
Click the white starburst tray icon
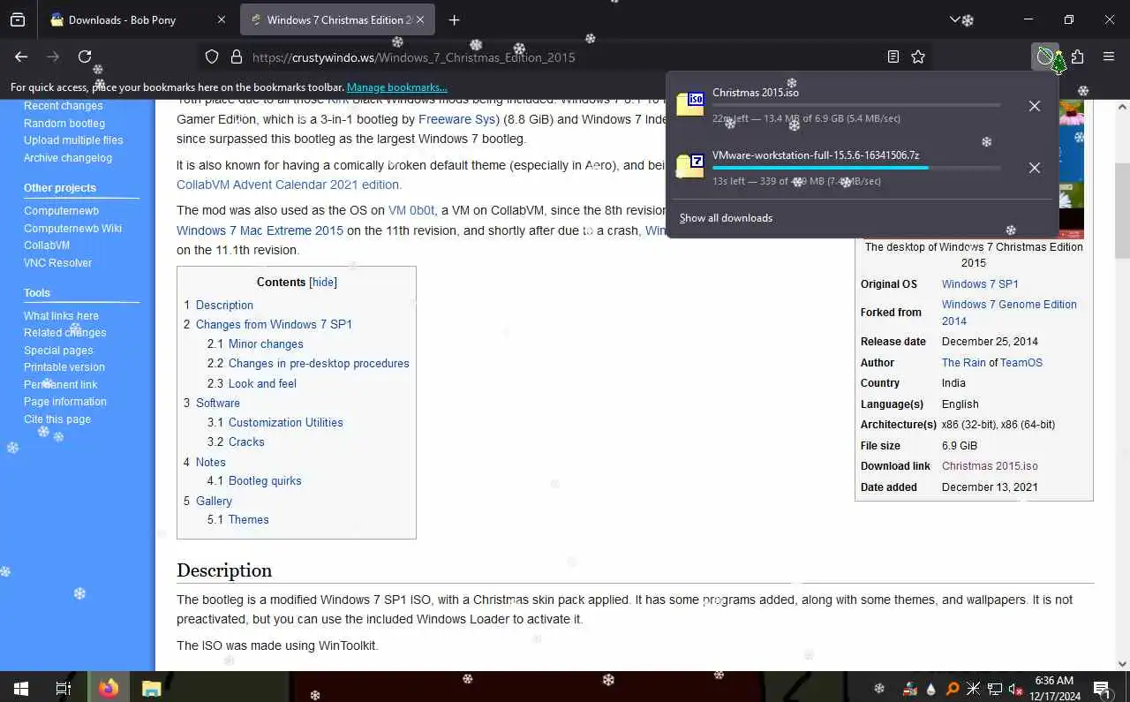click(974, 689)
